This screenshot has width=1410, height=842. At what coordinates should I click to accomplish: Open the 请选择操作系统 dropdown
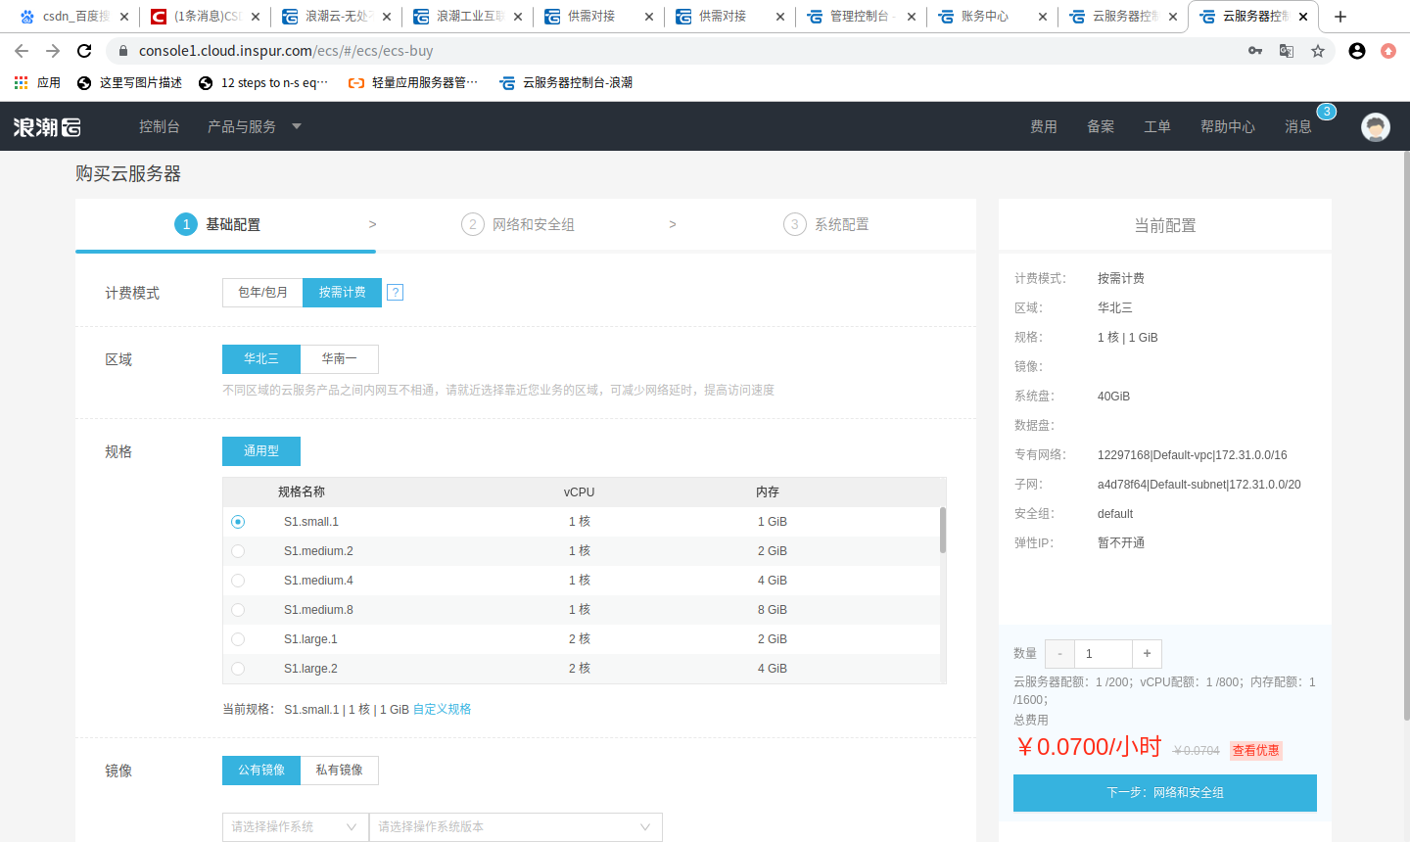click(295, 826)
